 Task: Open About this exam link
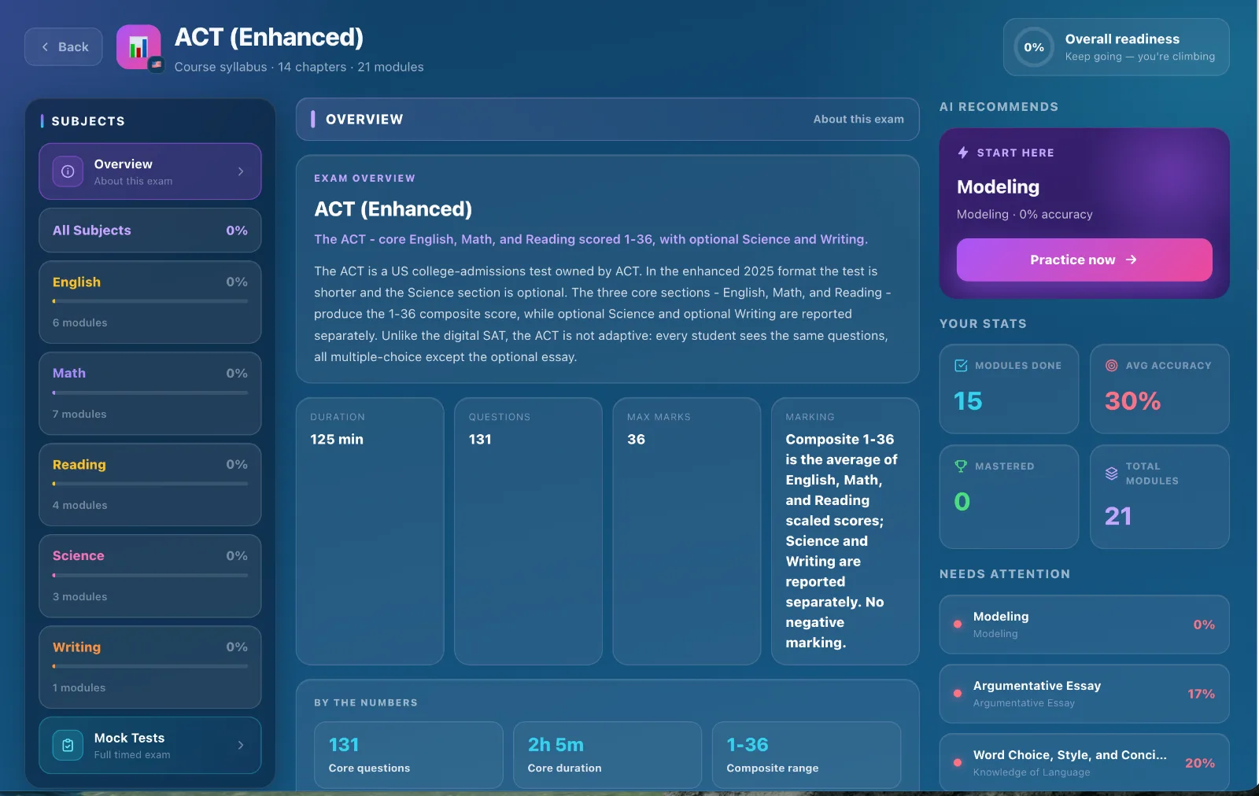[x=858, y=120]
